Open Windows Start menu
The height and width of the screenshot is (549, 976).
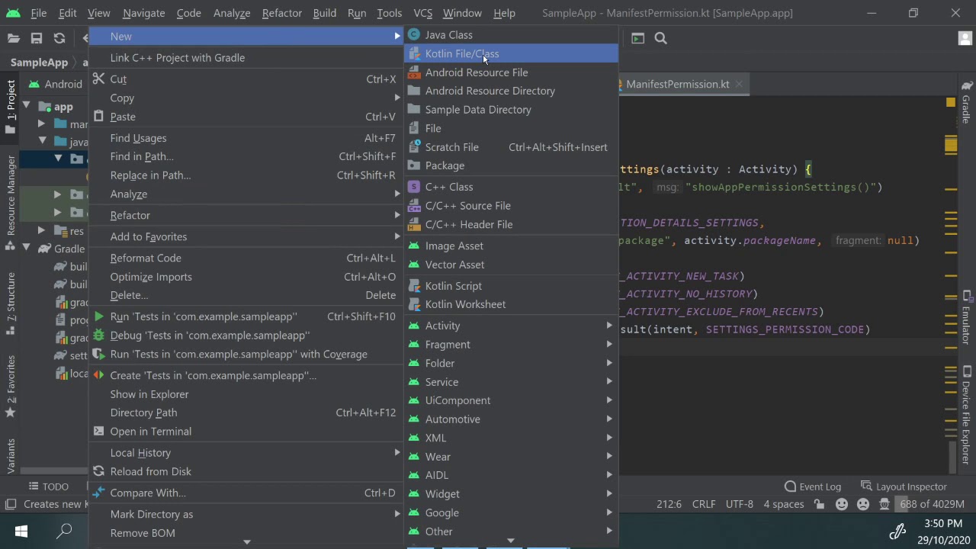pyautogui.click(x=21, y=531)
